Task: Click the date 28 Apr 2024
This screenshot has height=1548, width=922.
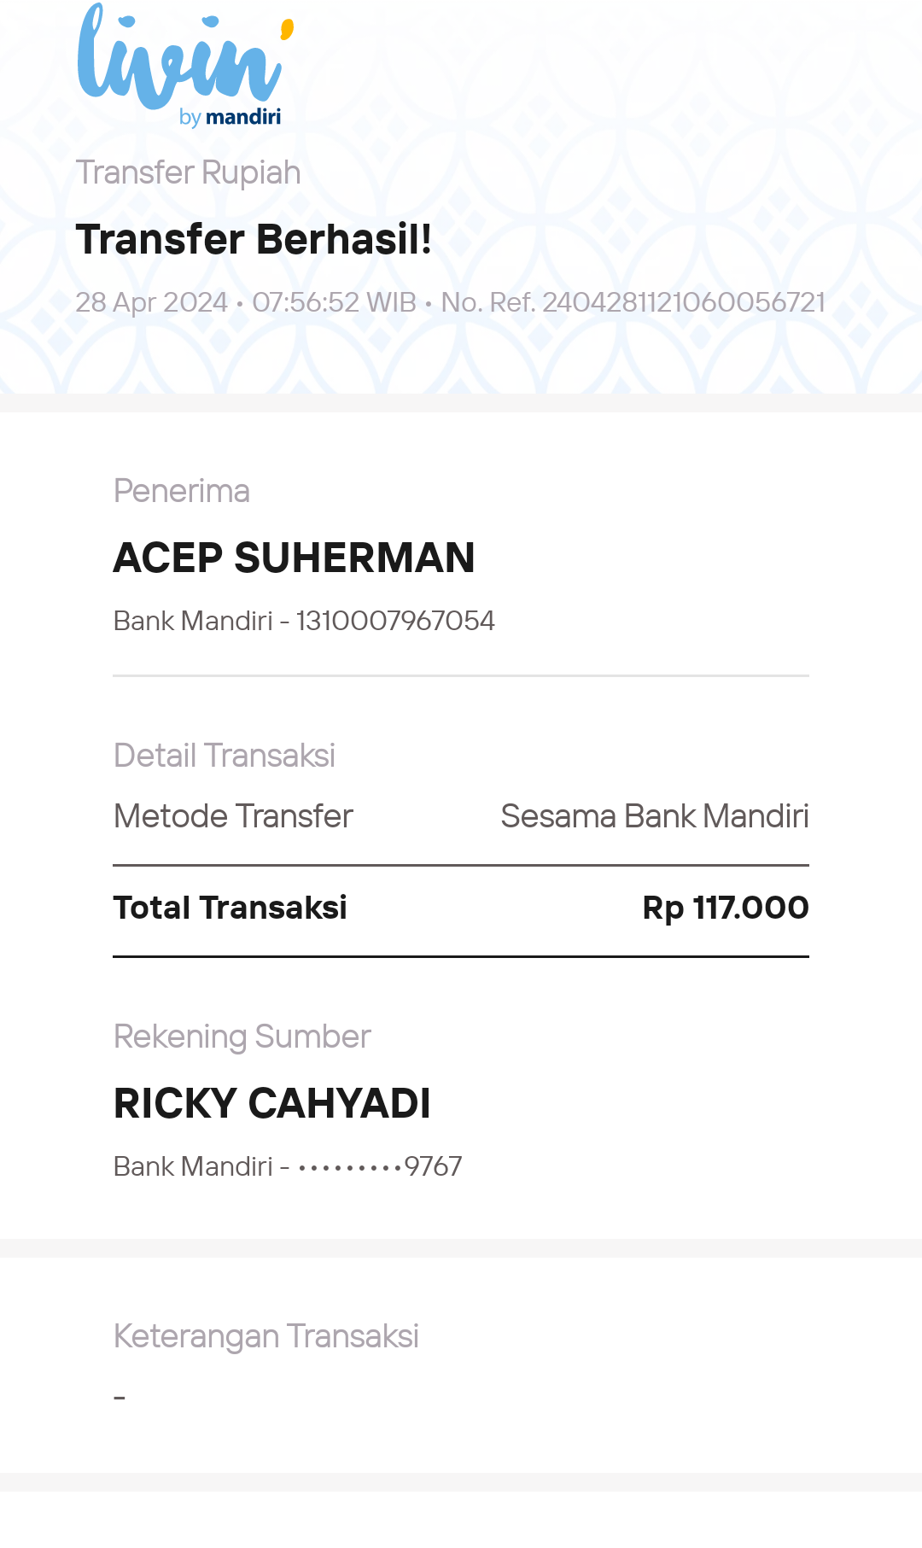Action: point(151,302)
